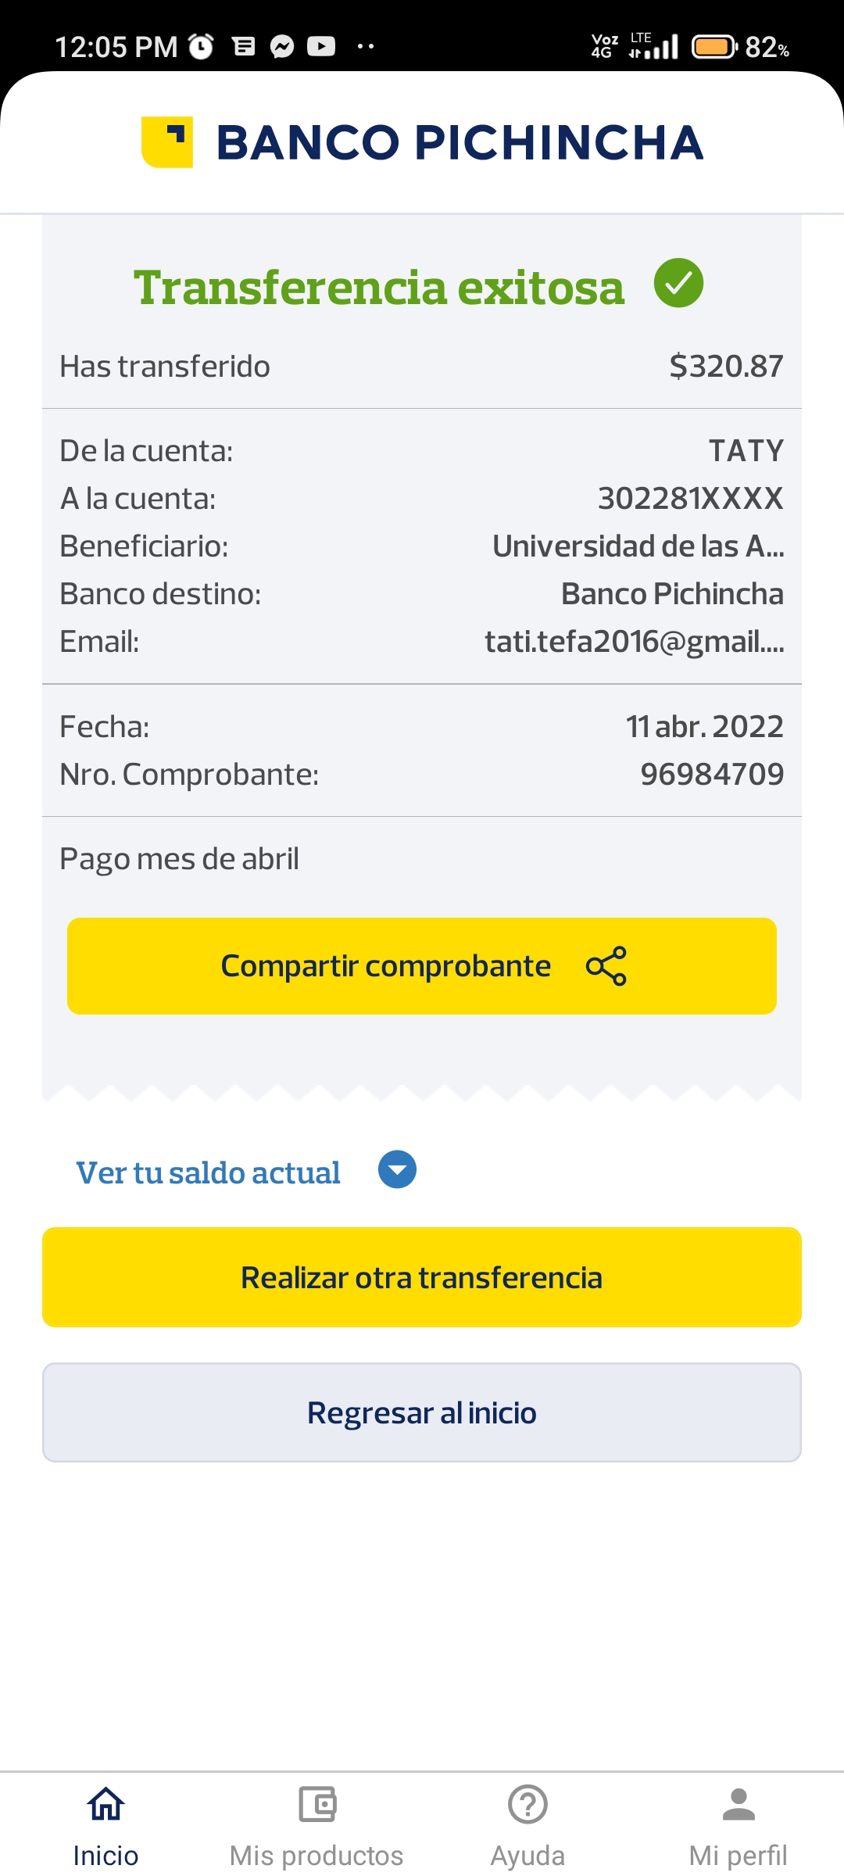The height and width of the screenshot is (1876, 844).
Task: Tap the Ayuda question mark icon
Action: [527, 1805]
